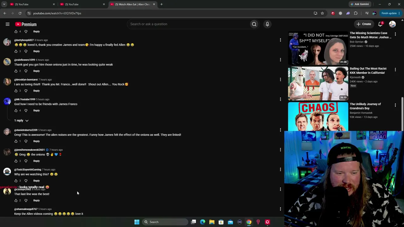The width and height of the screenshot is (404, 227).
Task: Bookmark this page with the star icon
Action: (x=322, y=13)
